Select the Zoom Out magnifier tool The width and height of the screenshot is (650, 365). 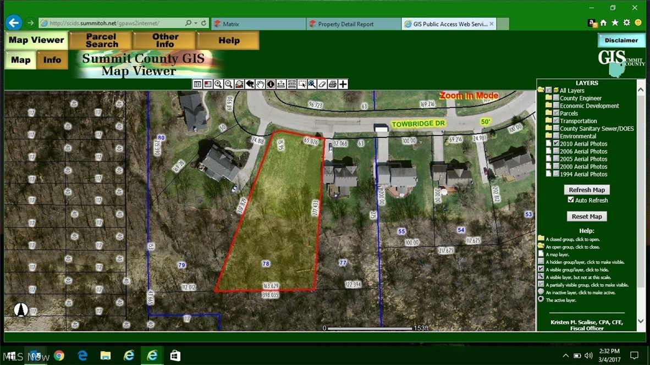[x=229, y=84]
